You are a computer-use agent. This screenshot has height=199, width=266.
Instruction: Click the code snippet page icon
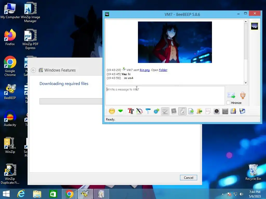(208, 111)
